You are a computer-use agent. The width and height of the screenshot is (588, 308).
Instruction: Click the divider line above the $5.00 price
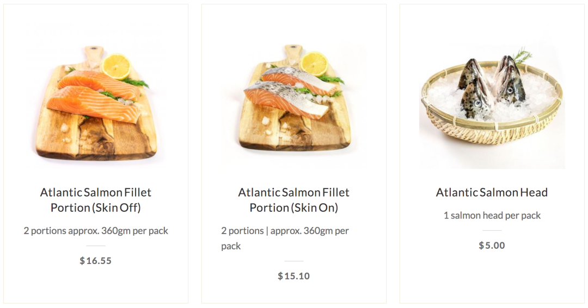(492, 230)
